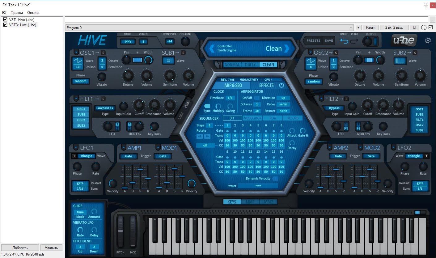Expand the AMP1 panel menu triangle

click(x=123, y=147)
